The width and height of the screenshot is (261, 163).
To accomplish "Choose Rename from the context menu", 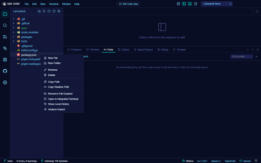I will [x=62, y=70].
